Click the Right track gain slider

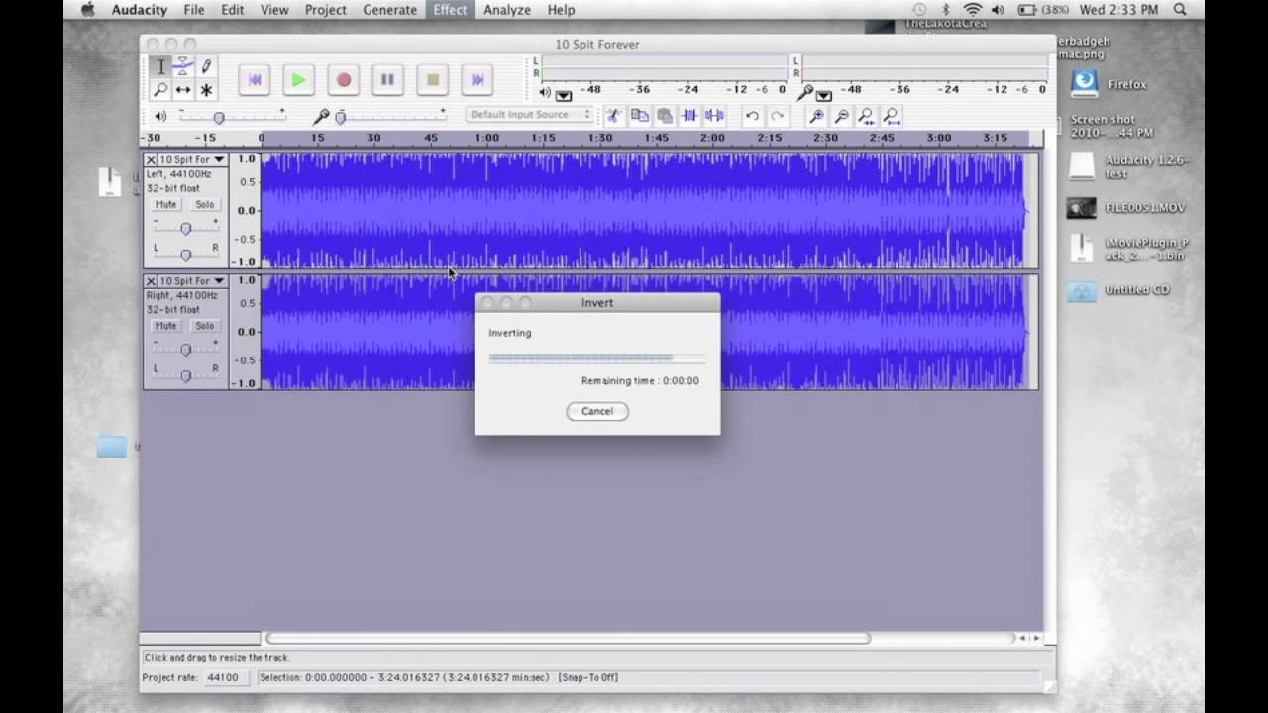coord(185,350)
